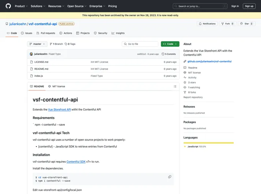261x194 pixels.
Task: Open Fixed Typo commit for index.js
Action: click(97, 76)
